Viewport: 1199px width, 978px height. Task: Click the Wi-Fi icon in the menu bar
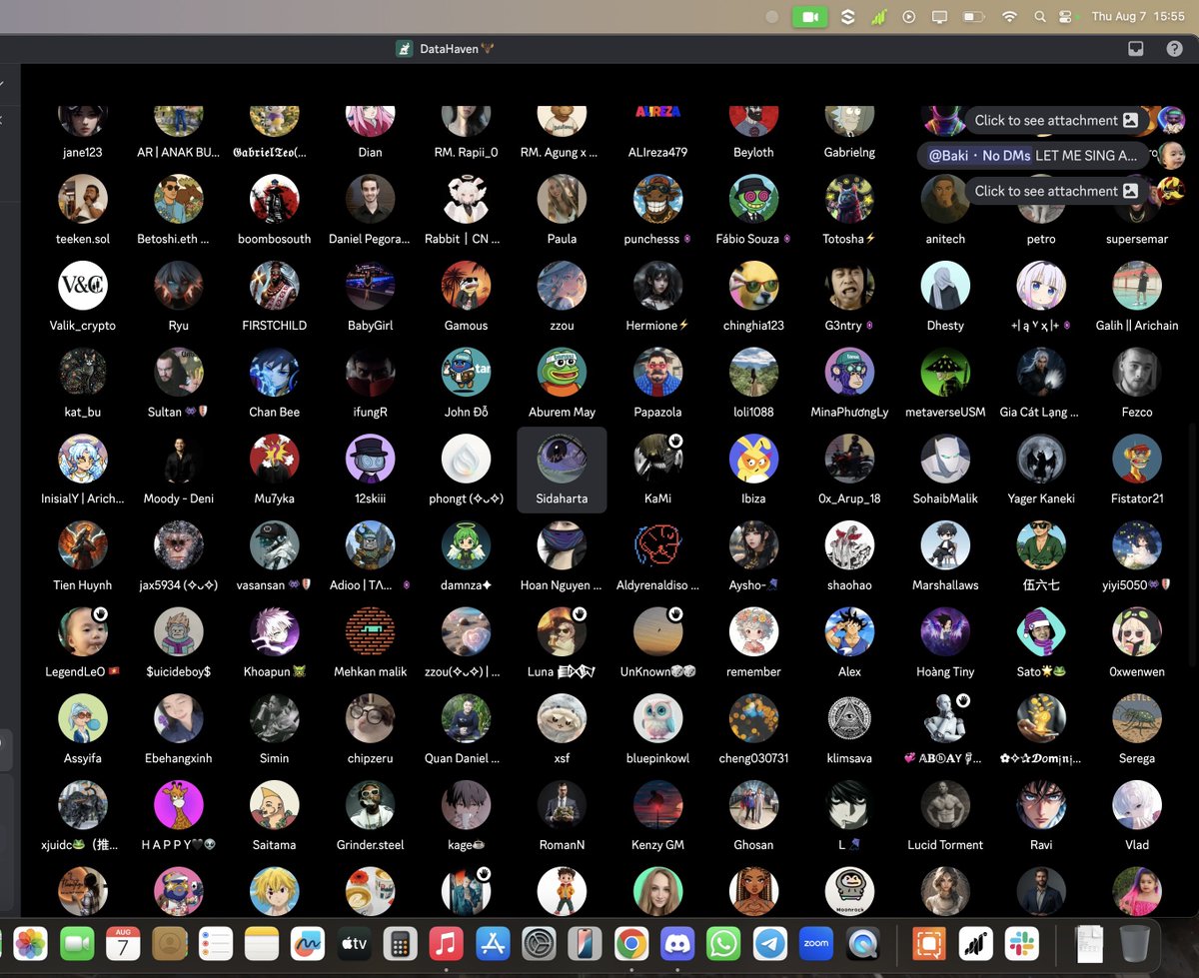click(x=1009, y=16)
